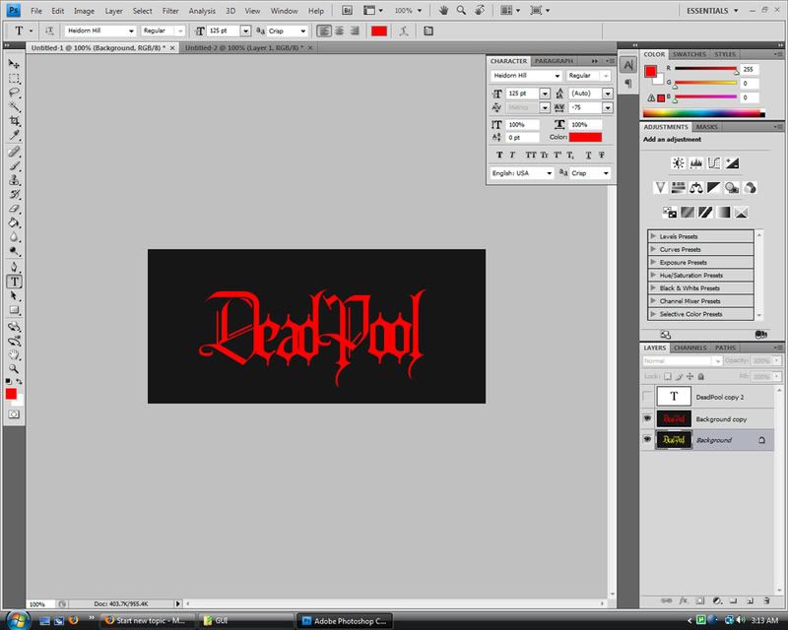The width and height of the screenshot is (788, 630).
Task: Select the Clone Stamp tool
Action: [x=14, y=180]
